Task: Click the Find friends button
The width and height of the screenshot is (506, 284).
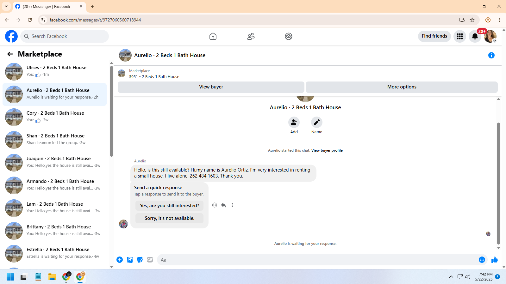Action: (x=434, y=36)
